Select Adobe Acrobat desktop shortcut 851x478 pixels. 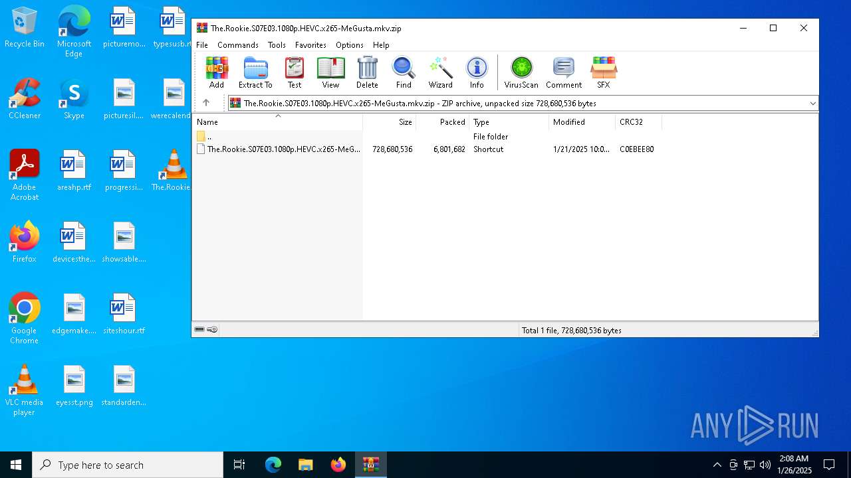coord(25,175)
